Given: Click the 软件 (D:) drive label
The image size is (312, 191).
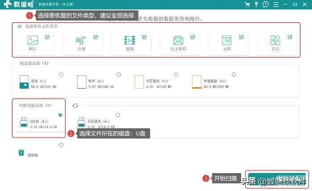Looking at the screenshot, I should 96,81.
